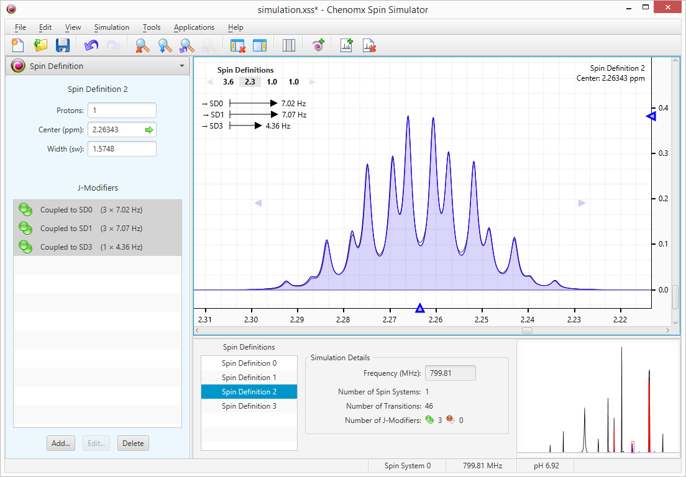The width and height of the screenshot is (686, 477).
Task: Select 'Coupled to SD0' row
Action: 98,210
